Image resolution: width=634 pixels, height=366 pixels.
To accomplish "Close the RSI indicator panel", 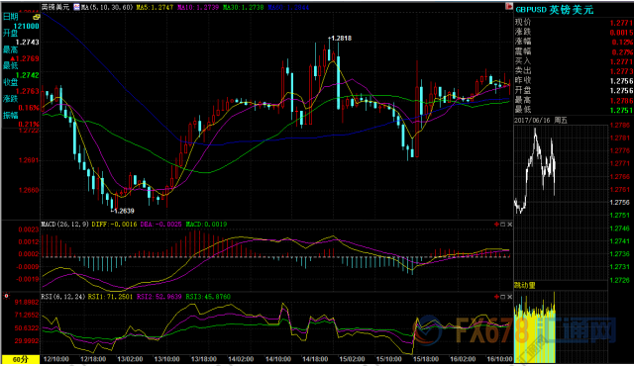I will [509, 297].
